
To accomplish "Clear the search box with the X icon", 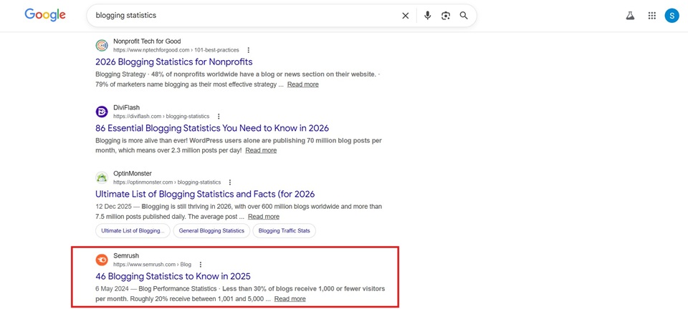I will tap(406, 16).
